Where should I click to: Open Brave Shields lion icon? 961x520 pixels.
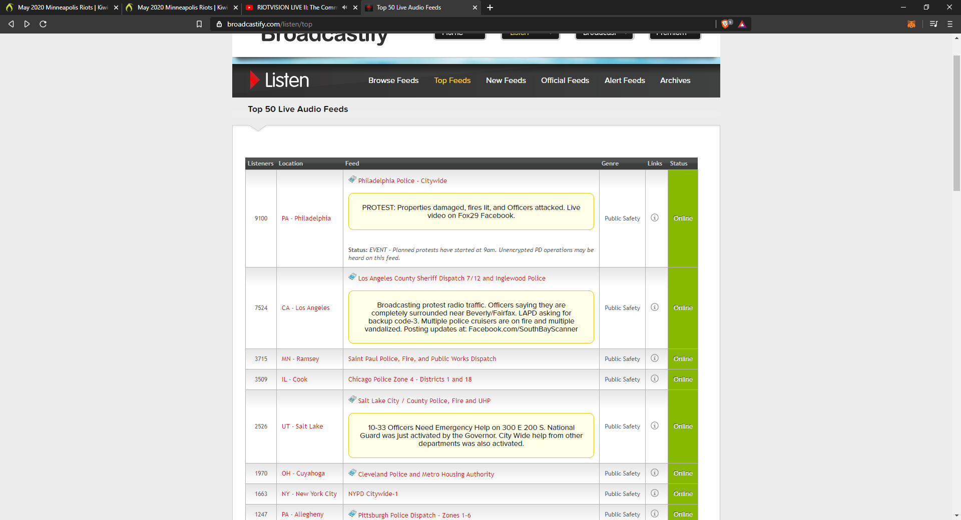click(x=726, y=24)
